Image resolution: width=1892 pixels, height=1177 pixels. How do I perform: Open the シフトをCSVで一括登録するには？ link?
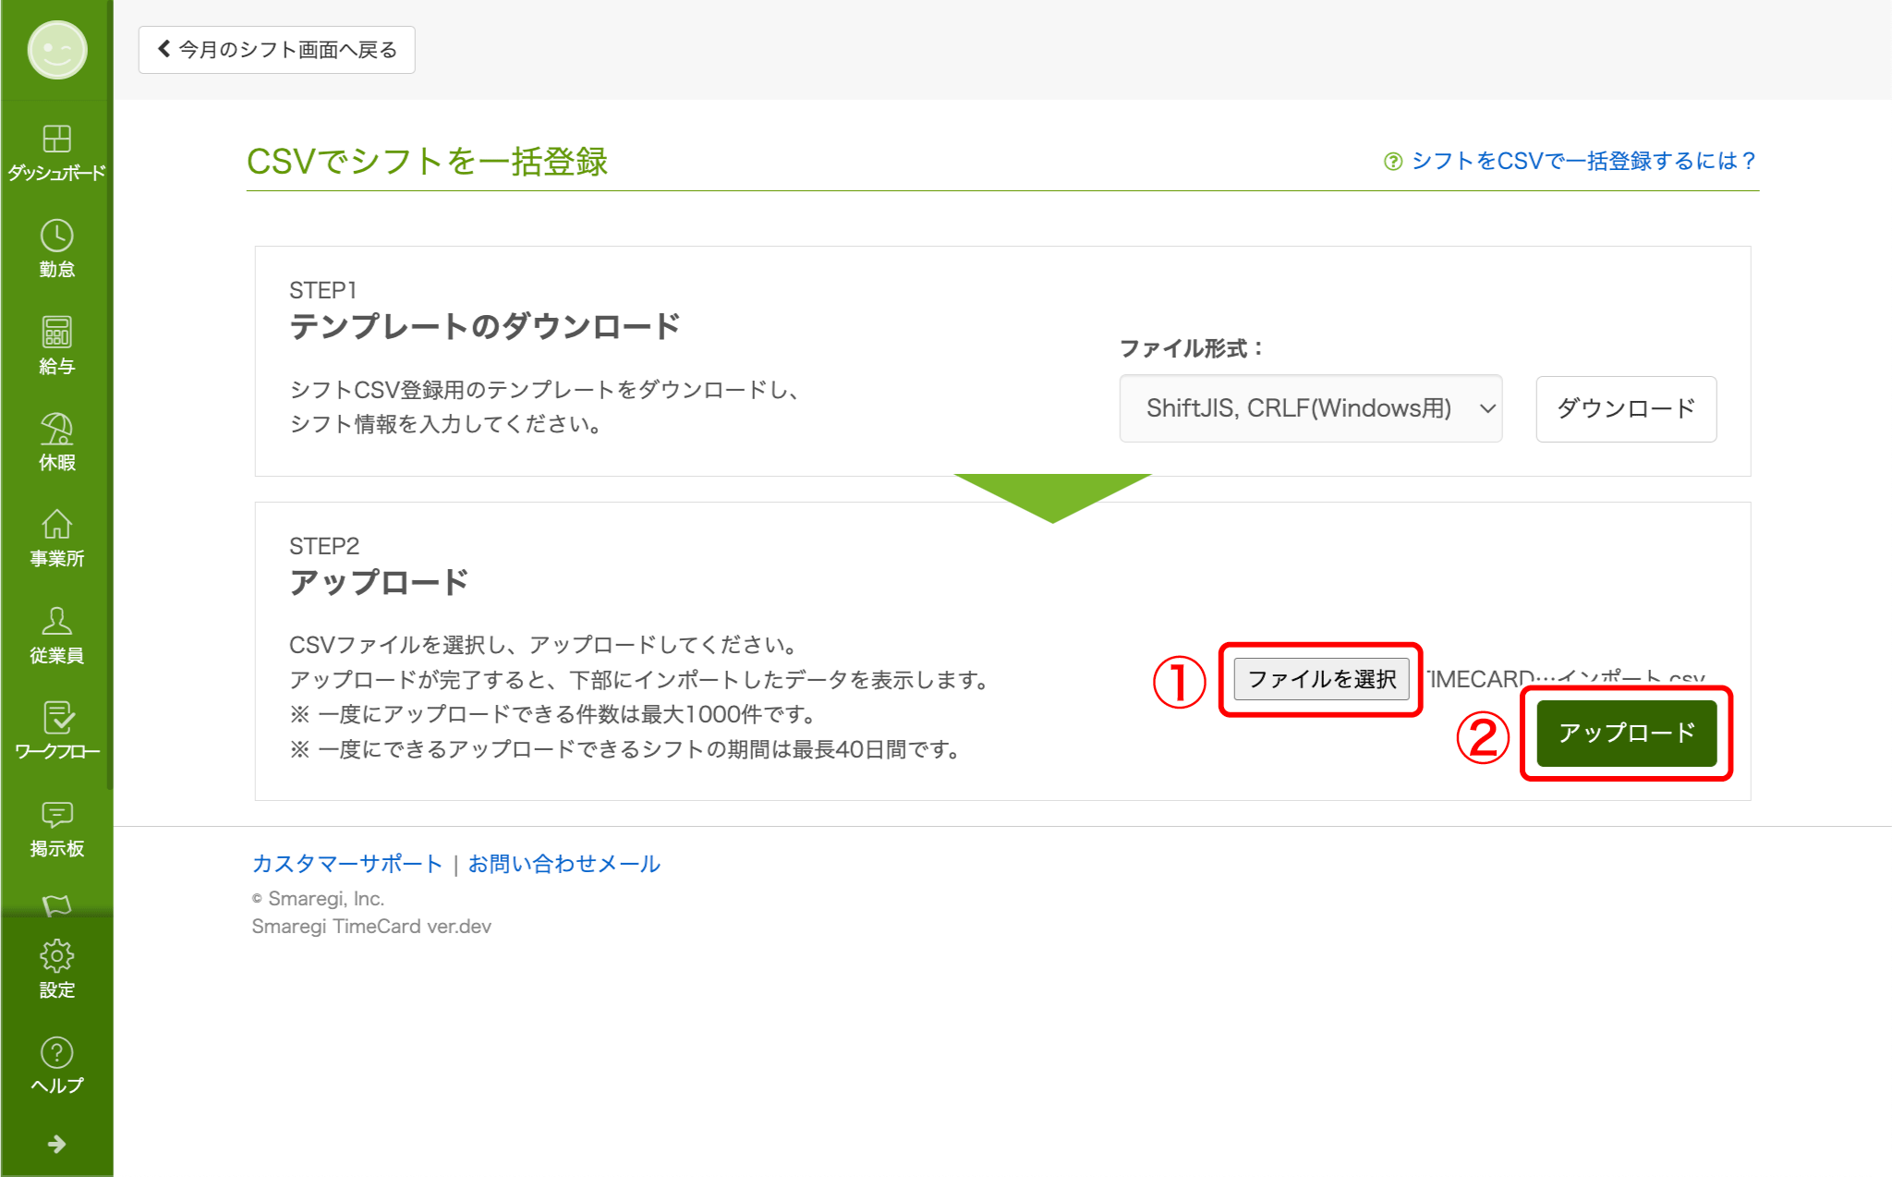point(1584,161)
